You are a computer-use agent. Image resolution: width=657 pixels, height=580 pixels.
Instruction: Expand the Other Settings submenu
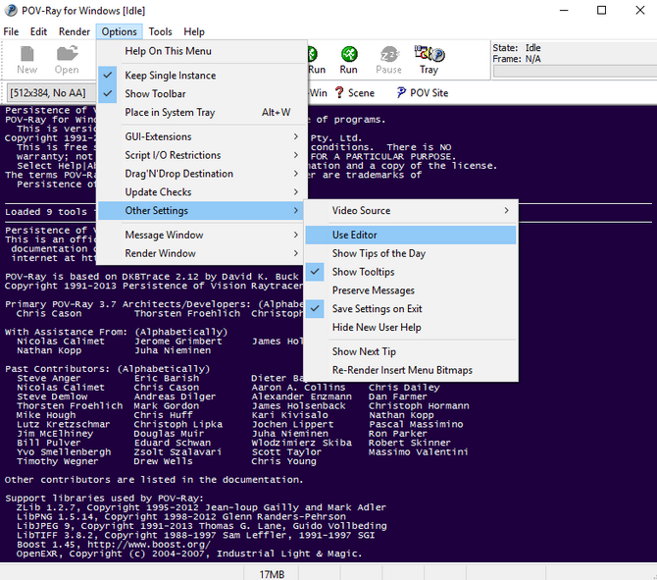click(x=202, y=211)
